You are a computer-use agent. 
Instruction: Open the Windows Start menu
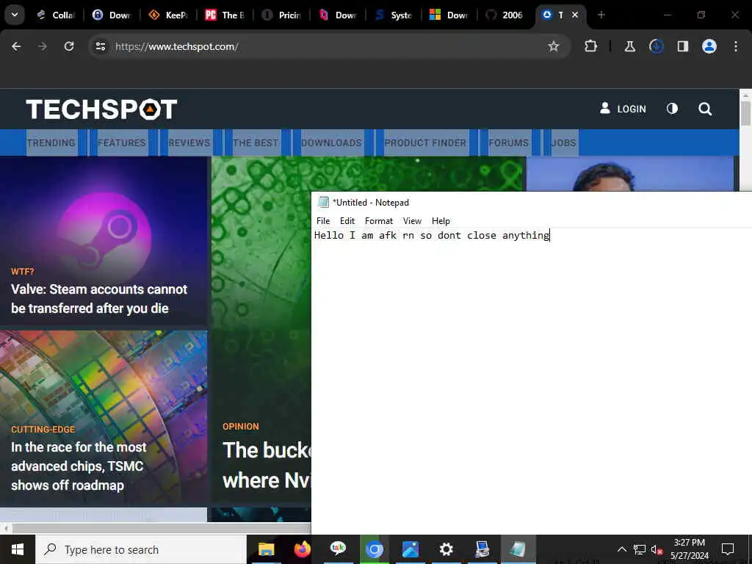[18, 549]
